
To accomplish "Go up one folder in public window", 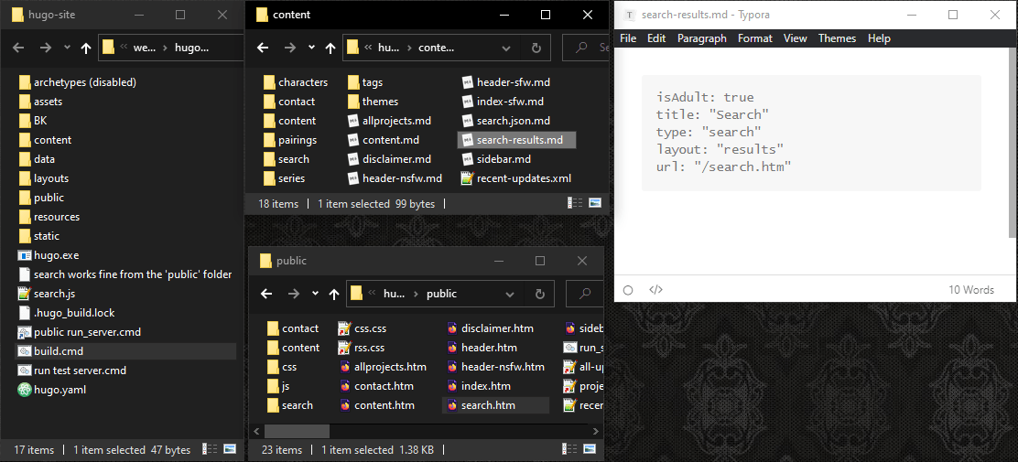I will click(x=335, y=294).
